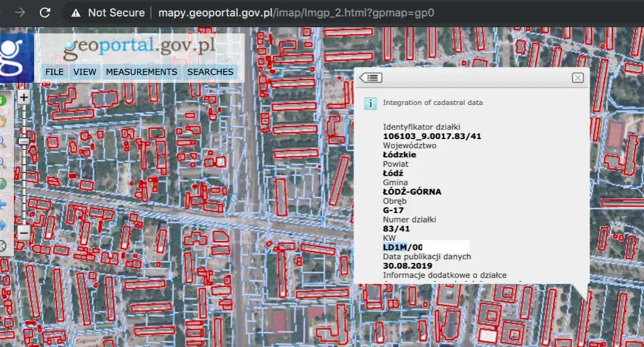This screenshot has height=347, width=644.
Task: Open the SEARCHES menu
Action: tap(210, 72)
